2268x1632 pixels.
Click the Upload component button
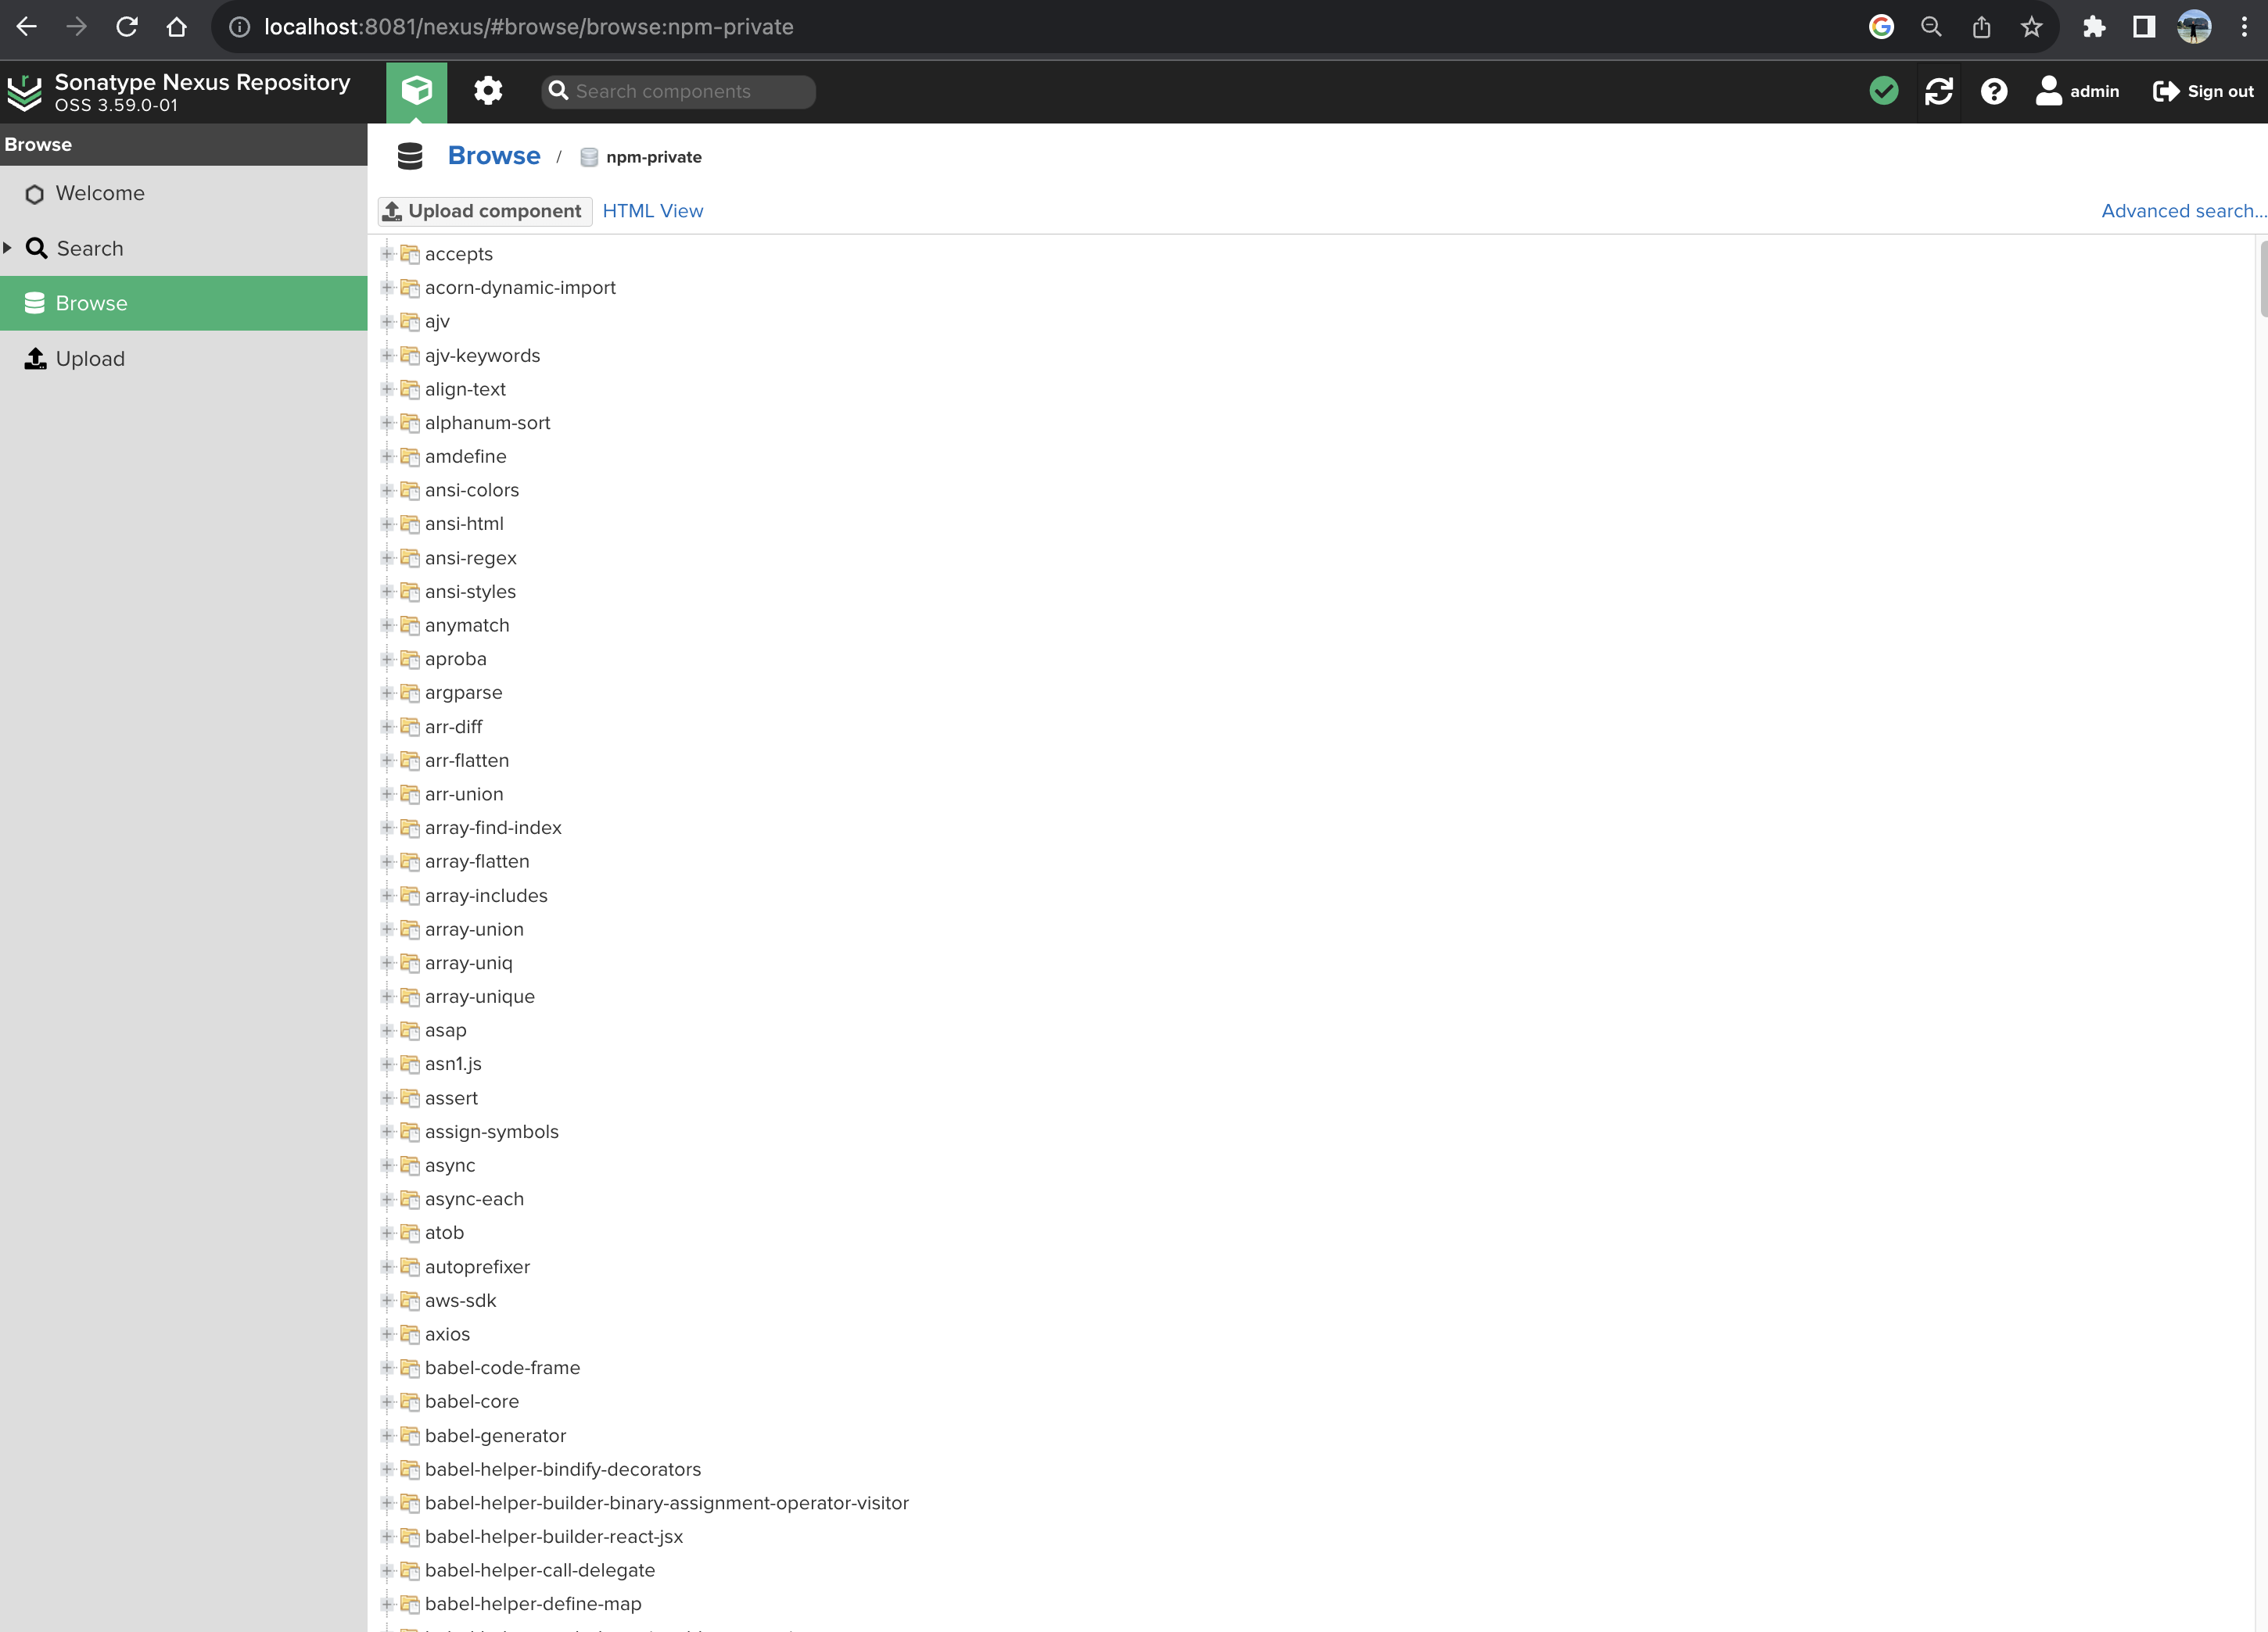click(x=484, y=211)
